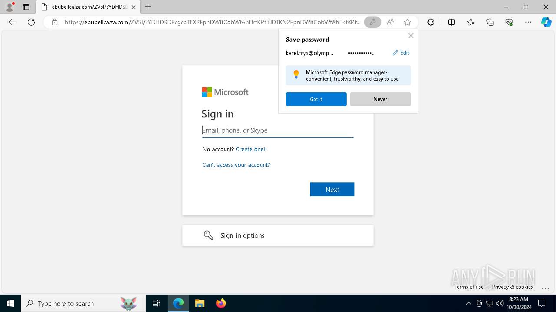Image resolution: width=556 pixels, height=312 pixels.
Task: Click the Email, phone, or Skype field
Action: pos(278,130)
